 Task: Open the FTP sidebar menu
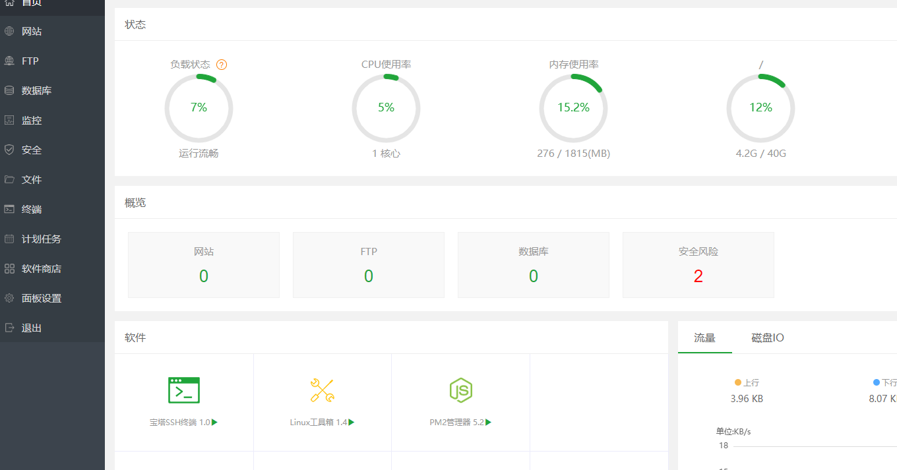click(52, 61)
